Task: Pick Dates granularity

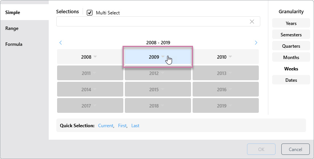Action: 291,80
